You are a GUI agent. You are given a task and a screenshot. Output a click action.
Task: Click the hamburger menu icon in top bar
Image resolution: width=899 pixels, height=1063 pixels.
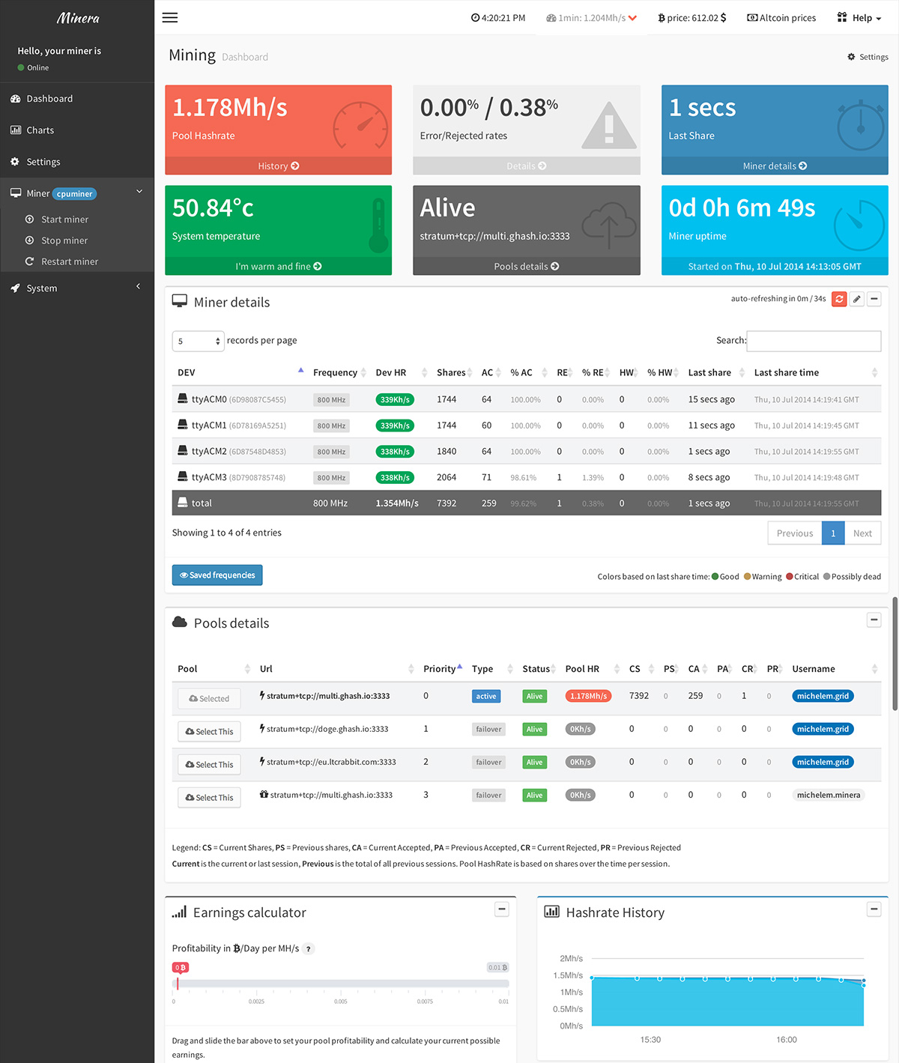(x=170, y=17)
